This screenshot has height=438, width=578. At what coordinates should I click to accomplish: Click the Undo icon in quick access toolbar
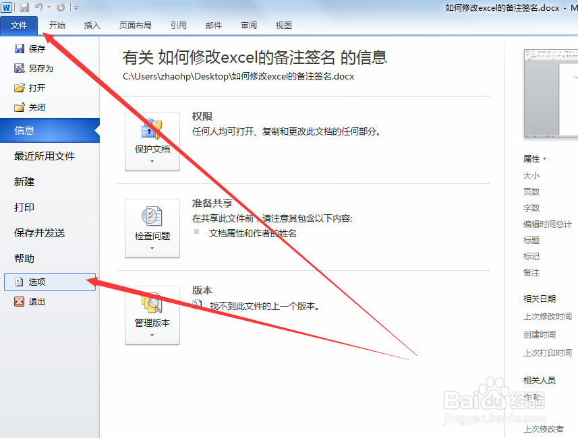(38, 7)
